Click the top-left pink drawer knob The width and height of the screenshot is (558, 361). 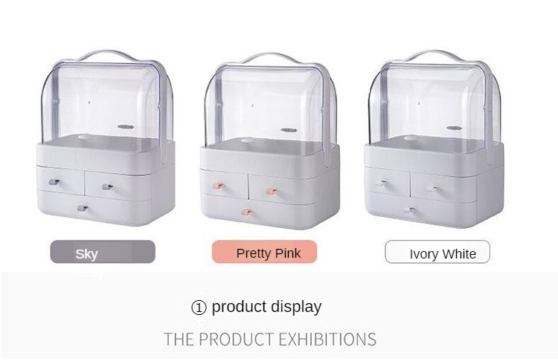tap(217, 186)
